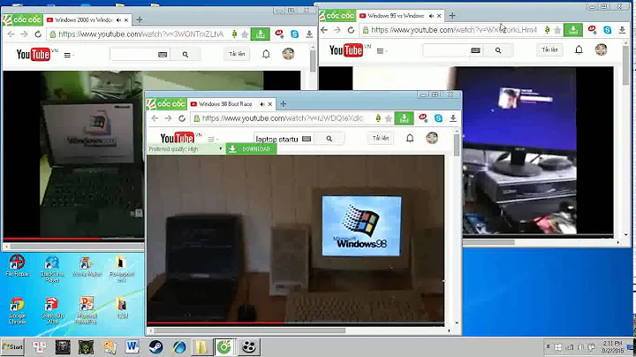Mute the Windows 95 tab audio
636x357 pixels.
[x=431, y=16]
